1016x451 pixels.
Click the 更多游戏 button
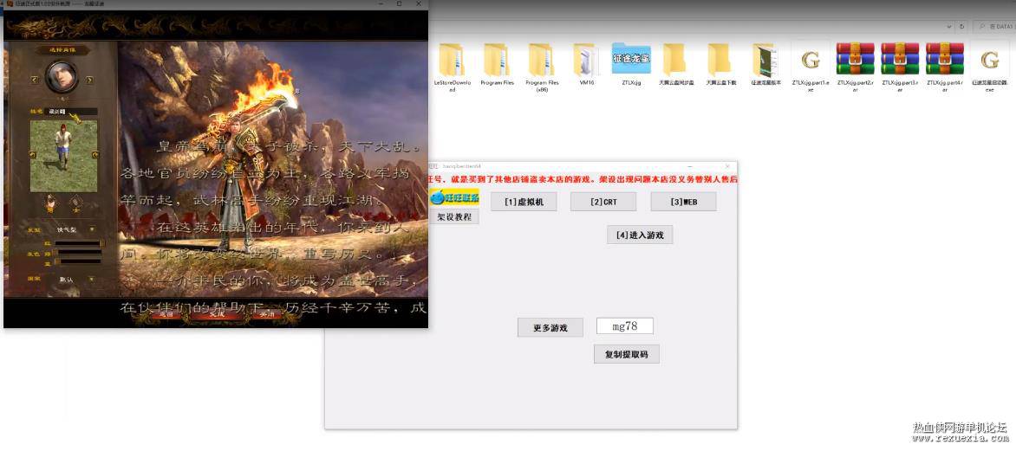click(x=550, y=327)
